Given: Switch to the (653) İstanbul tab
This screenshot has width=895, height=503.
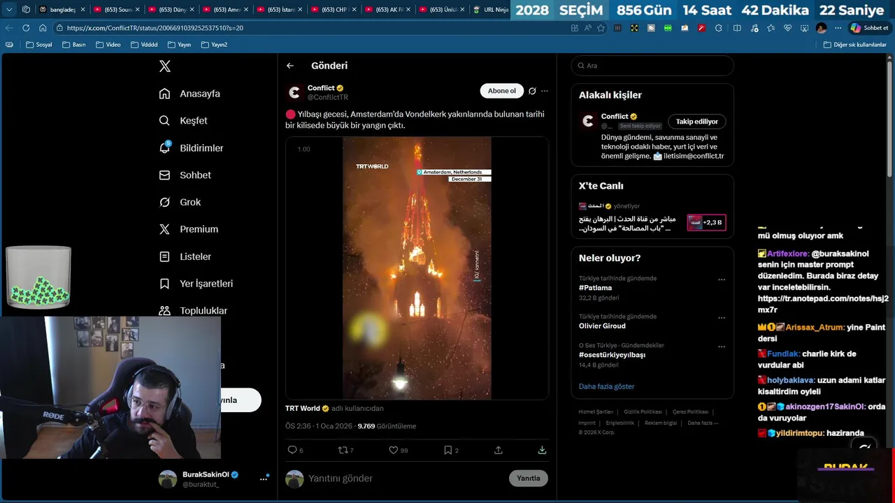Looking at the screenshot, I should [x=280, y=10].
